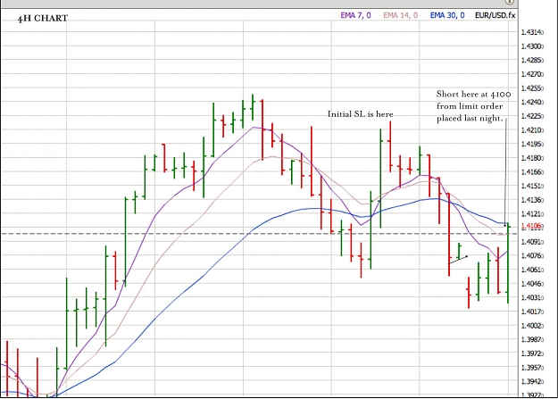
Task: Click the 1.4091 price axis label
Action: [x=532, y=242]
